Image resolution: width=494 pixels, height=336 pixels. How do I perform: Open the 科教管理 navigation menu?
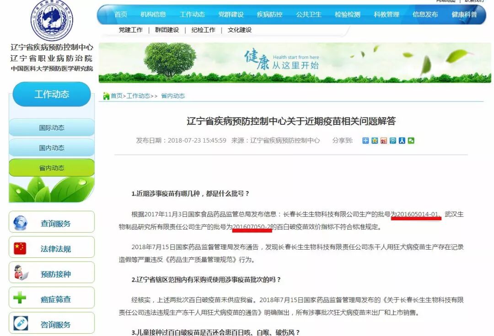[x=387, y=15]
